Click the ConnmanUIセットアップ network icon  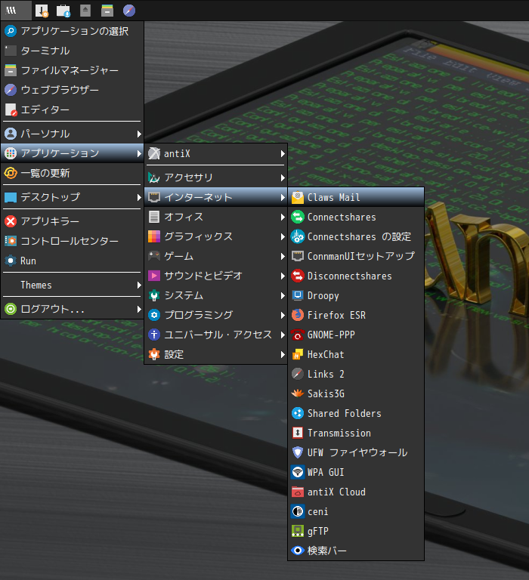click(298, 256)
